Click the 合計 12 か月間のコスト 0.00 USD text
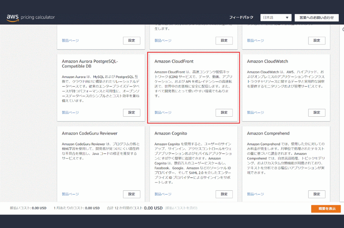Image resolution: width=344 pixels, height=228 pixels. click(x=135, y=208)
